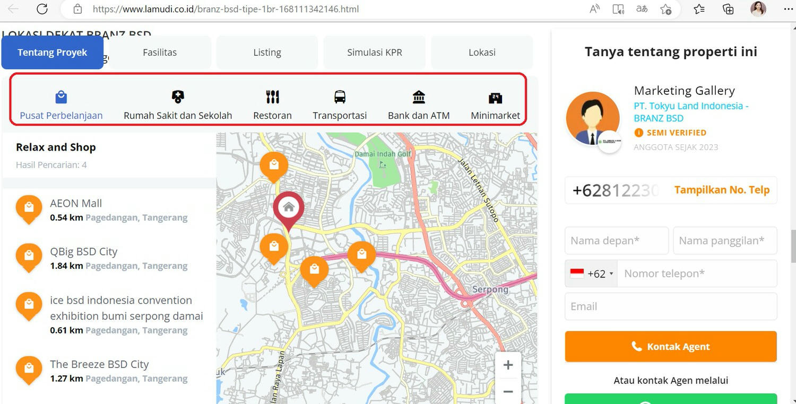This screenshot has width=796, height=404.
Task: Switch to the Fasilitas tab
Action: 160,52
